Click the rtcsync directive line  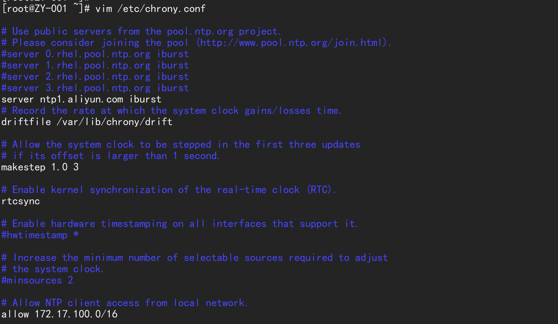18,201
